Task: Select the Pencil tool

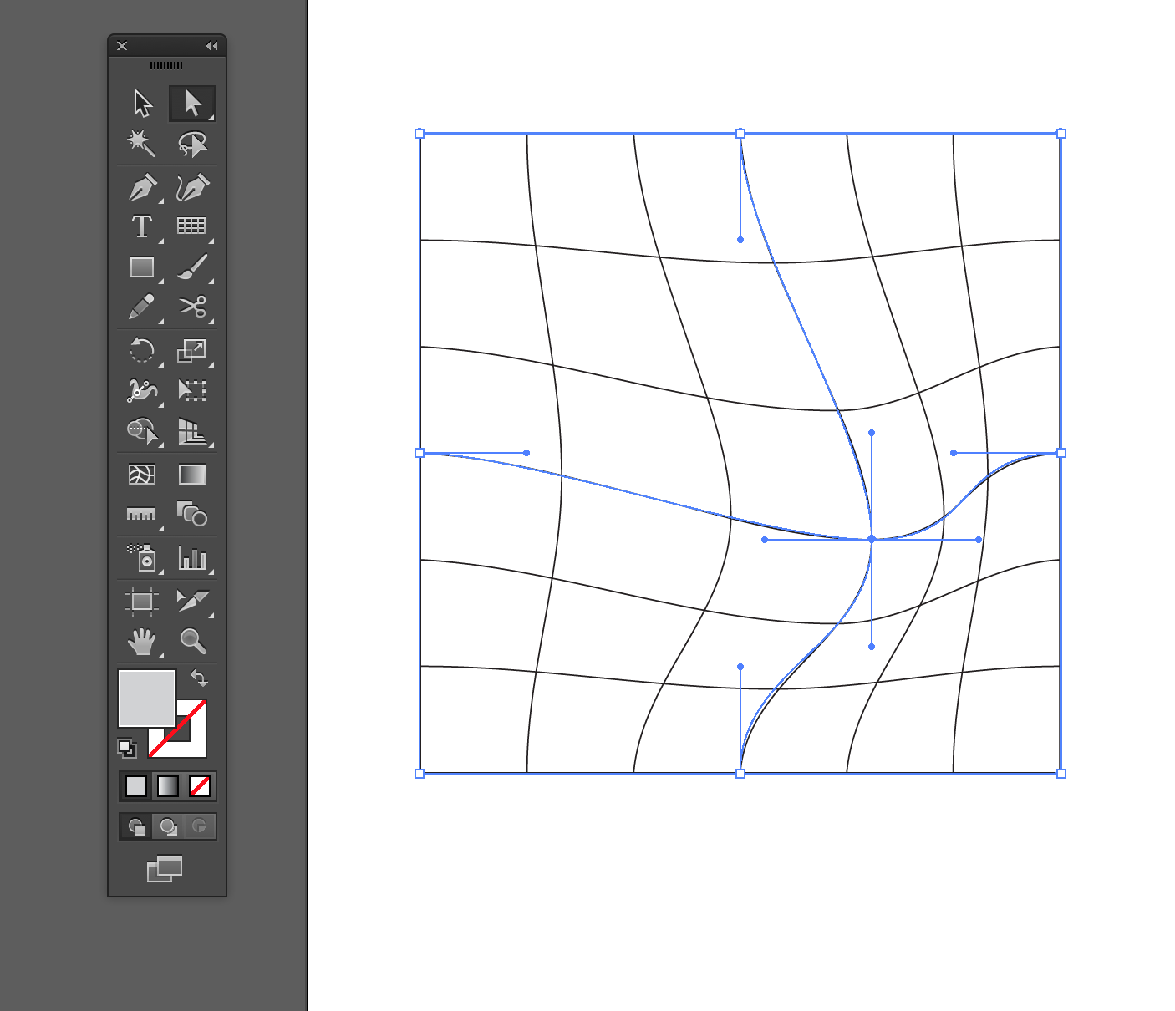Action: point(142,307)
